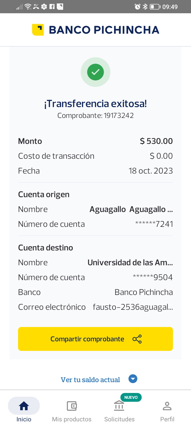Screen dimensions: 191x424
Task: Open the Perfil person icon
Action: [x=167, y=406]
